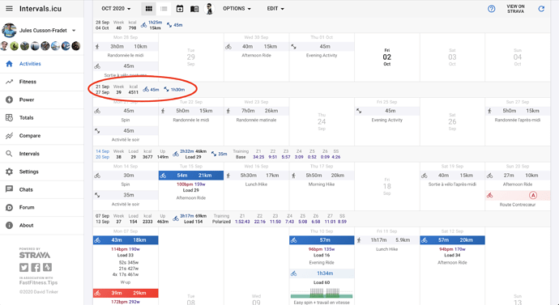
Task: Open the Fitness page
Action: [x=41, y=82]
